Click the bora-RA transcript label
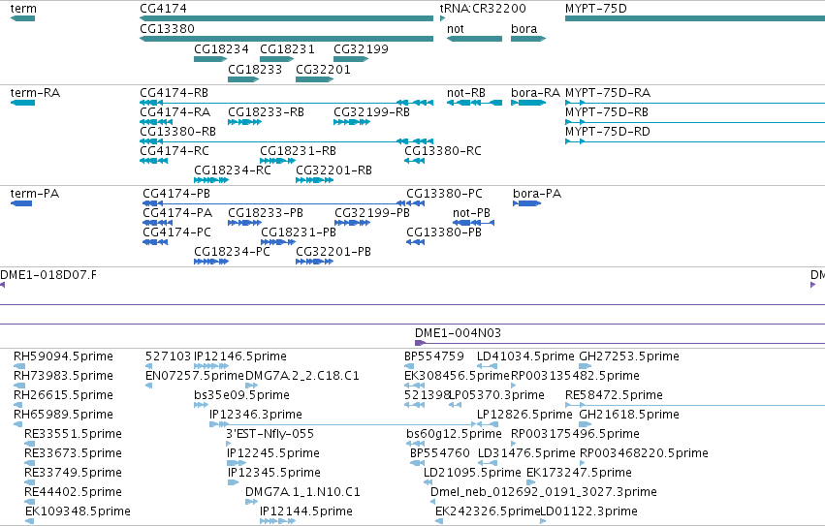 coord(535,93)
